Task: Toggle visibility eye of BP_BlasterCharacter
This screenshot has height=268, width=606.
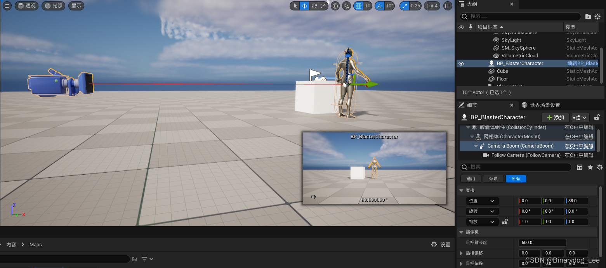Action: (461, 64)
